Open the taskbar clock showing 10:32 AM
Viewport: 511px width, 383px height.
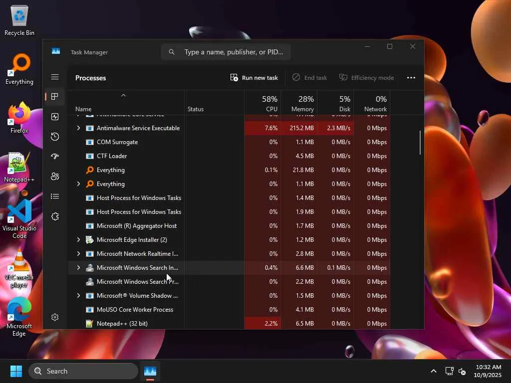(x=488, y=371)
